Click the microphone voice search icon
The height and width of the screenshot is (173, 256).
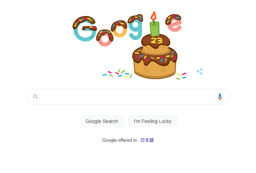220,97
